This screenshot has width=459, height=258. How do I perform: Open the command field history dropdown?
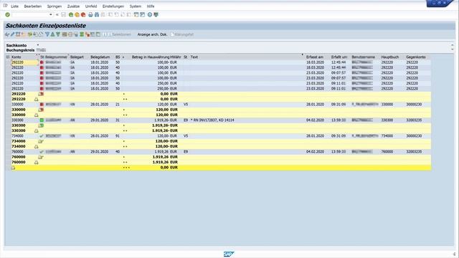pos(51,14)
